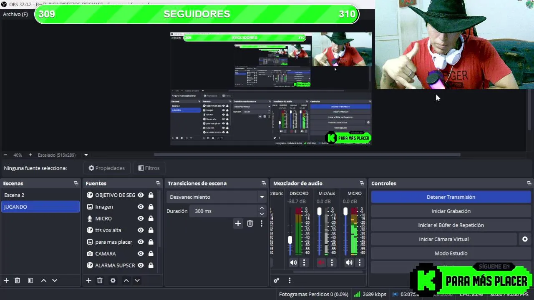The height and width of the screenshot is (300, 534).
Task: Click Iniciar Grabación
Action: tap(451, 211)
